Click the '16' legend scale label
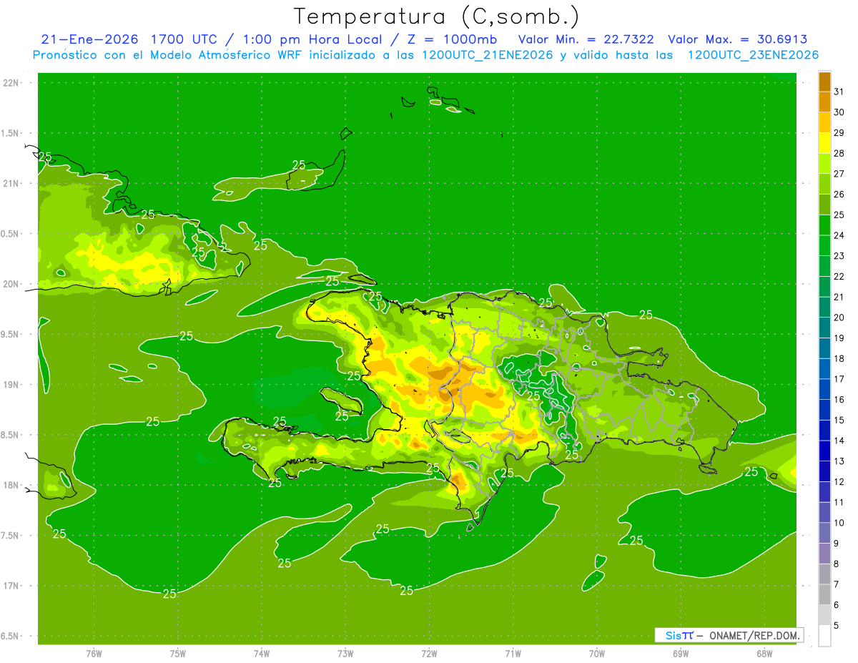 839,400
